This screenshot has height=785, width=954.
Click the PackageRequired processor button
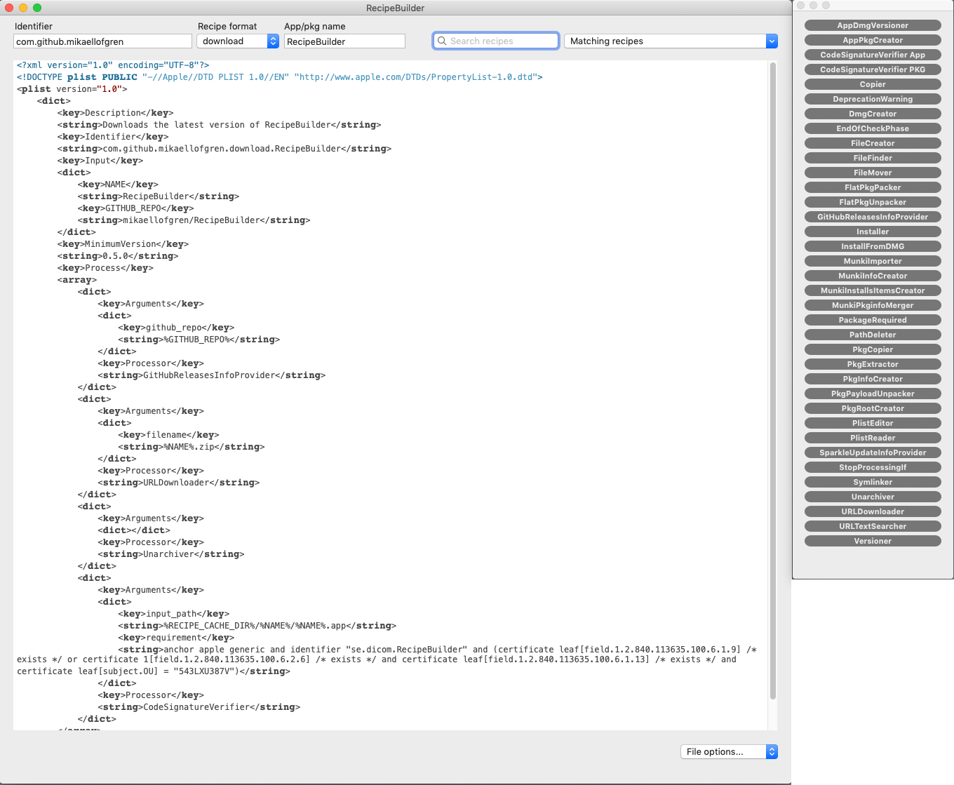[x=873, y=320]
